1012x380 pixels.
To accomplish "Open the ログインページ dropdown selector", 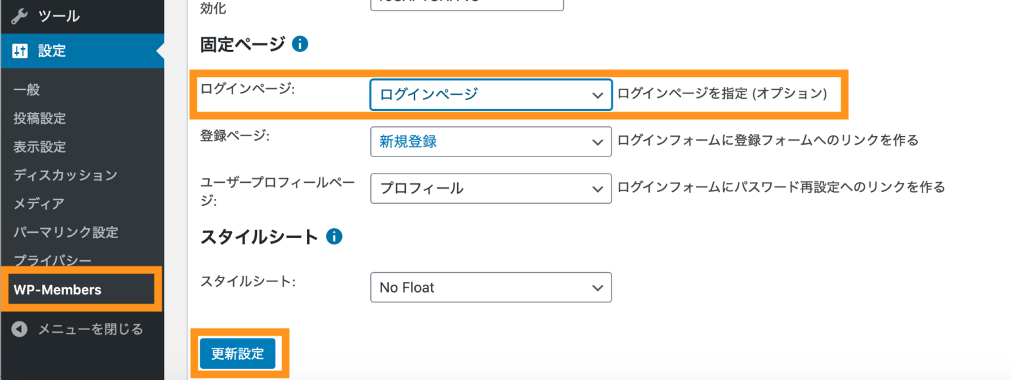I will 491,95.
